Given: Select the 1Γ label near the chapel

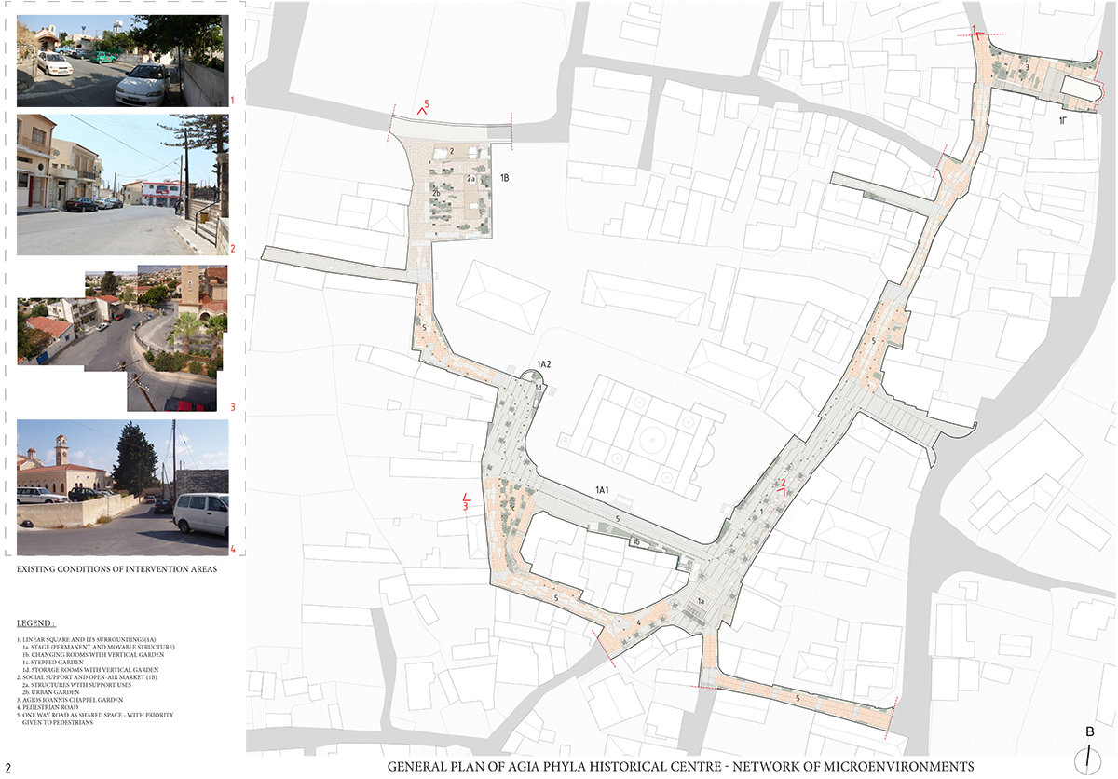Looking at the screenshot, I should coord(1063,121).
